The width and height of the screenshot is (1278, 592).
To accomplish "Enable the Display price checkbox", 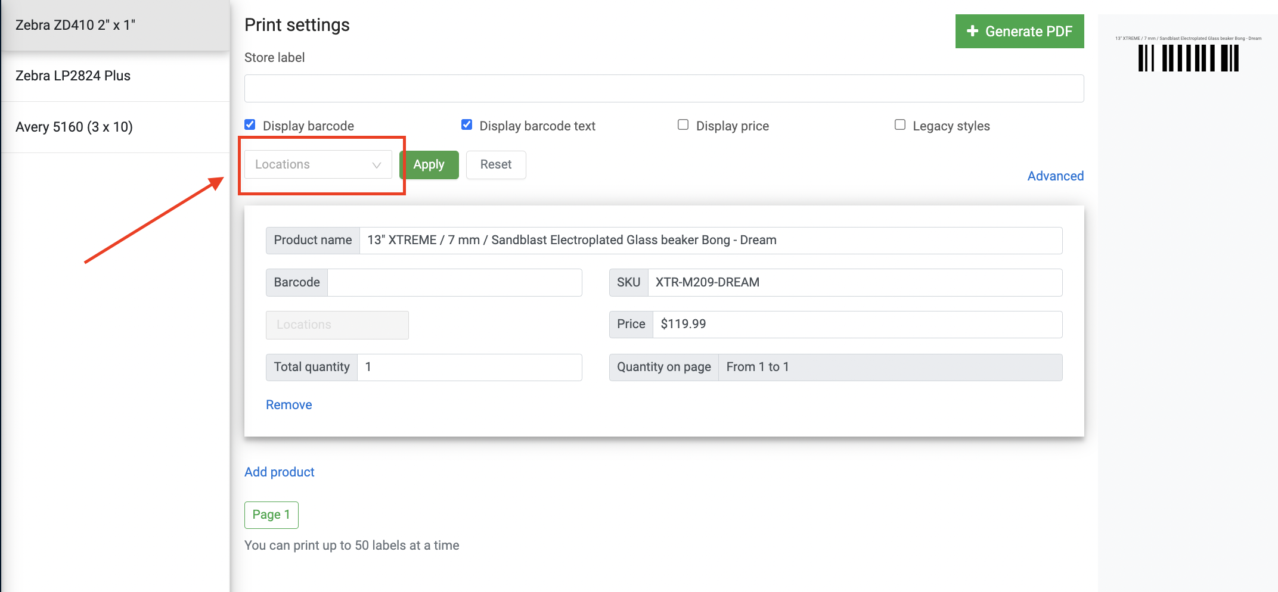I will tap(683, 125).
